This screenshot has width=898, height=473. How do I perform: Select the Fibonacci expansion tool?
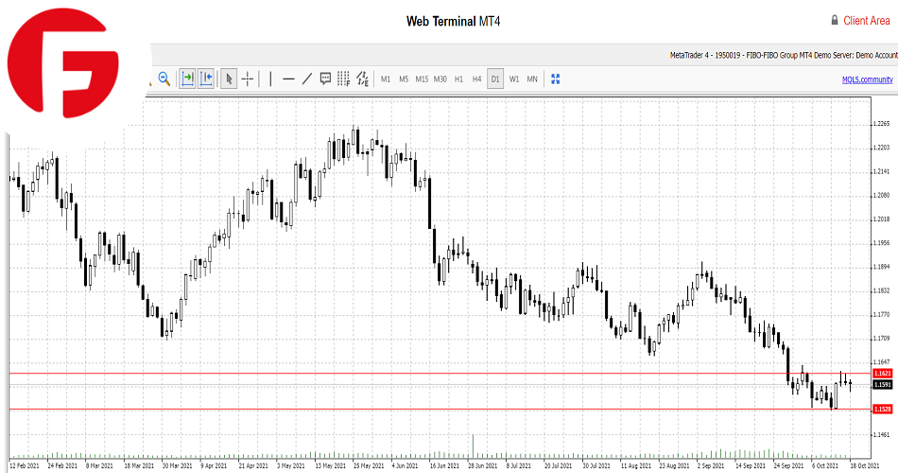coord(361,79)
